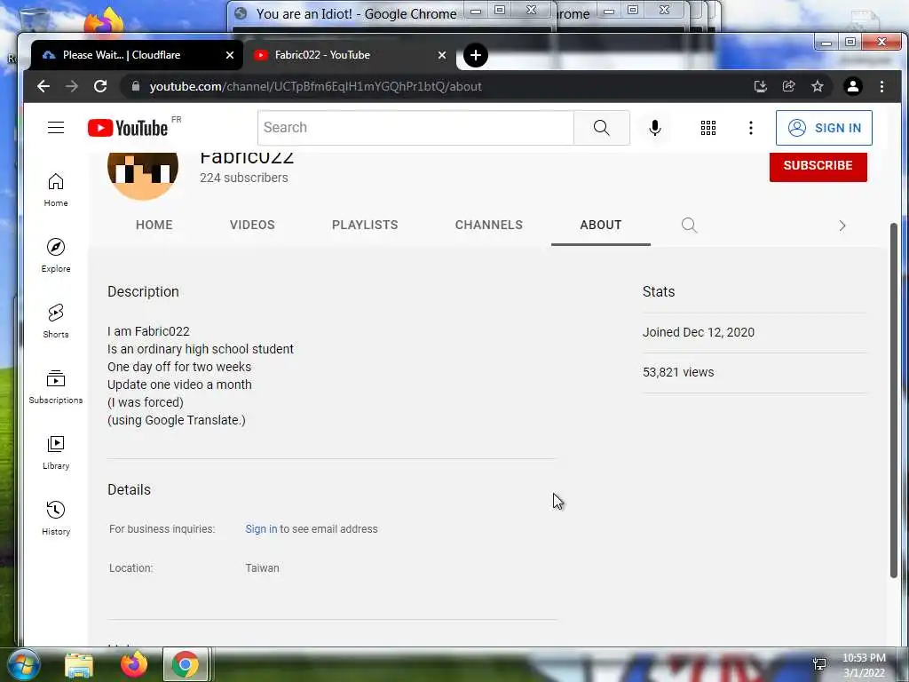This screenshot has width=909, height=682.
Task: Click the SIGN IN button
Action: [x=824, y=128]
